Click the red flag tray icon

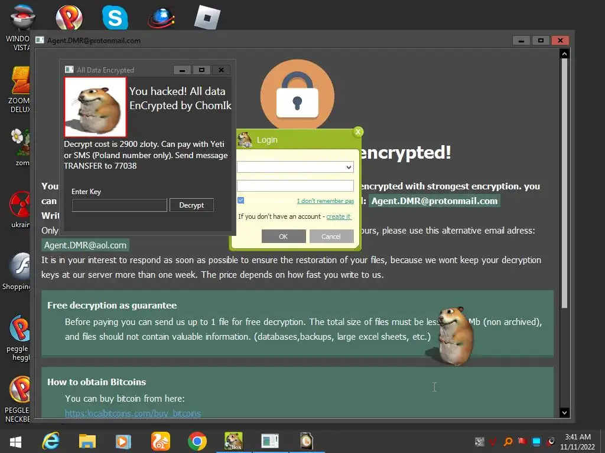click(x=522, y=441)
